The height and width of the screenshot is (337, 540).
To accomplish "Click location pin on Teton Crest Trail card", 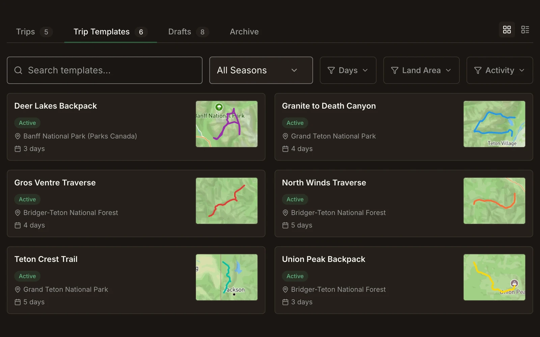I will (18, 289).
